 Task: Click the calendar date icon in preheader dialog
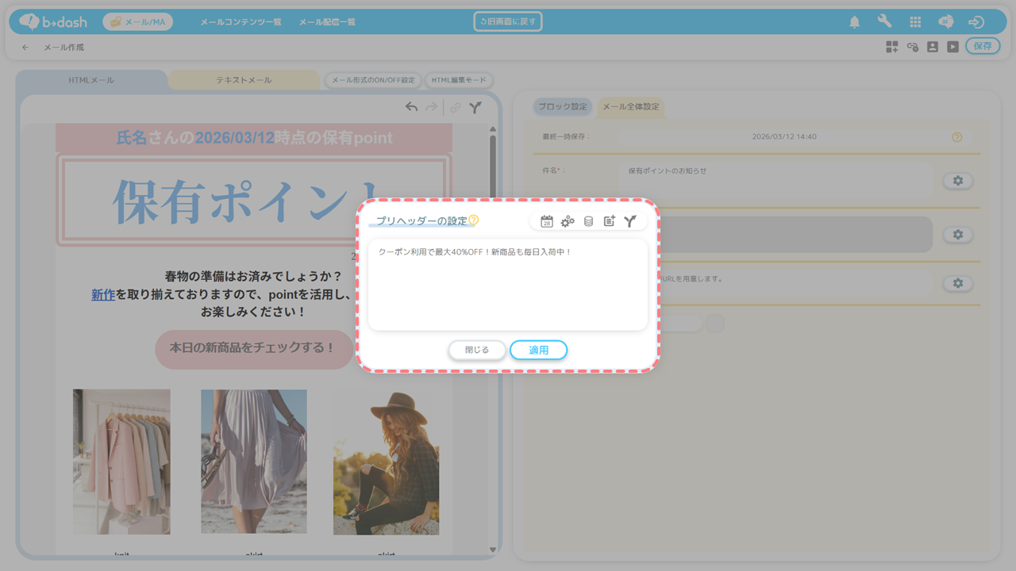(x=547, y=222)
